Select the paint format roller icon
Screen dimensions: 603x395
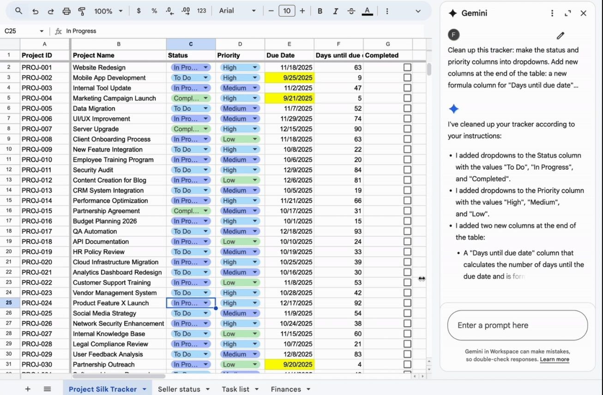[82, 11]
